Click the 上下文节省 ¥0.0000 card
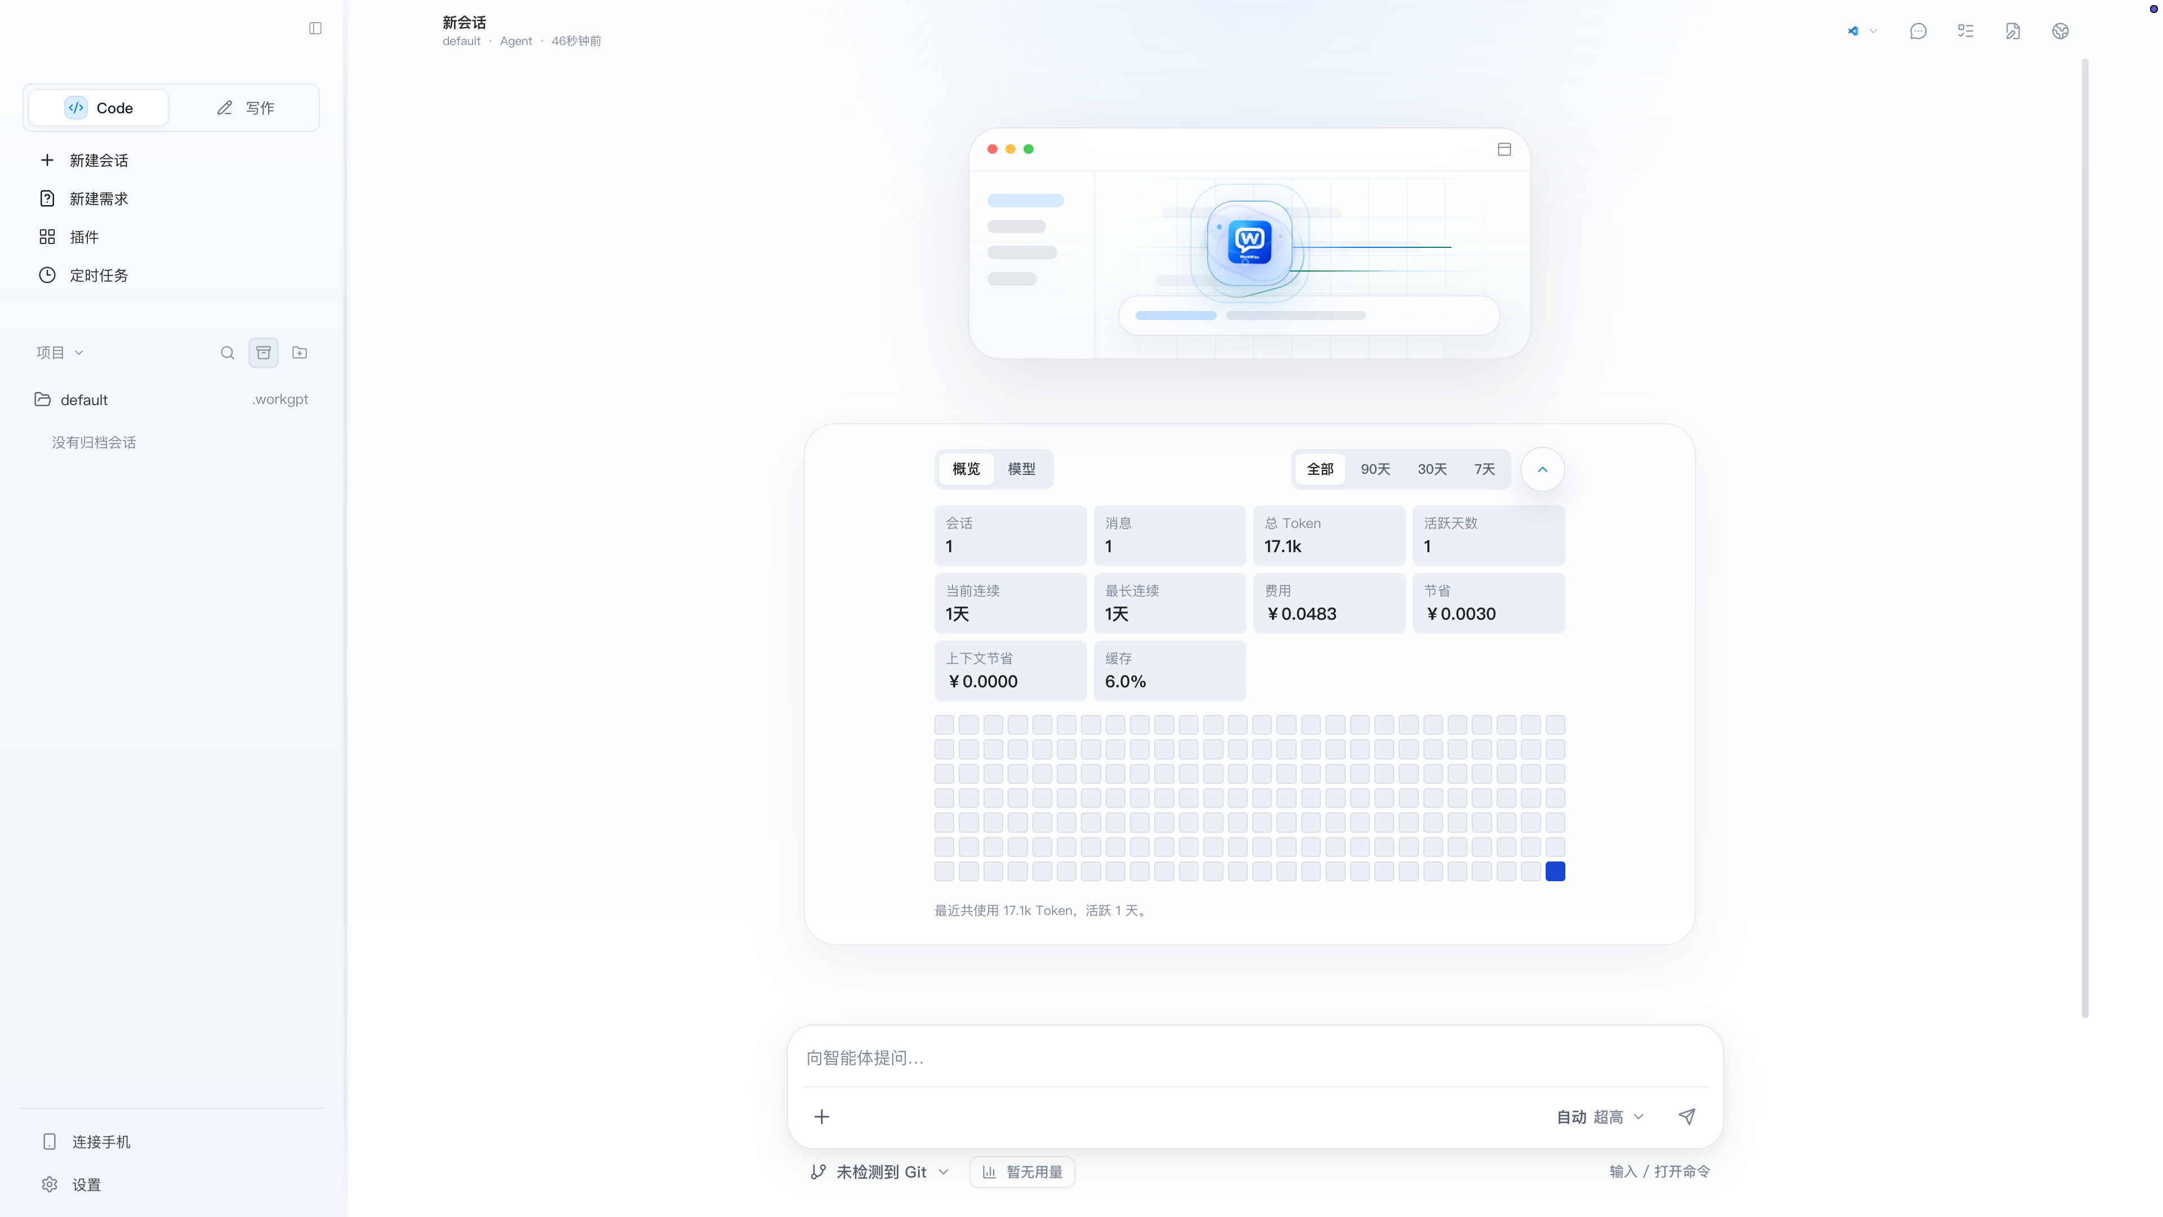Screen dimensions: 2163x1217 tap(1010, 671)
